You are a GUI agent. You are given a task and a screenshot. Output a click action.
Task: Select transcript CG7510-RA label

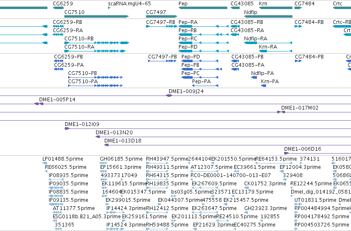[80, 47]
